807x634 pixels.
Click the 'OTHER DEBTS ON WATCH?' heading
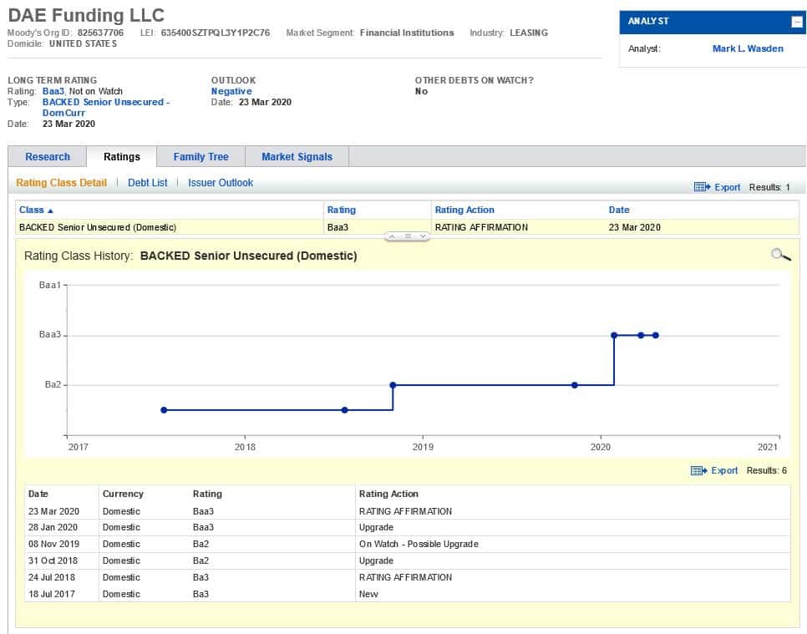tap(474, 80)
